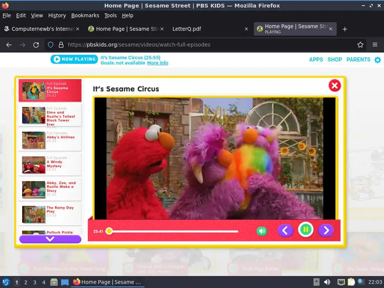The width and height of the screenshot is (384, 288).
Task: Open the Help menu
Action: [127, 15]
